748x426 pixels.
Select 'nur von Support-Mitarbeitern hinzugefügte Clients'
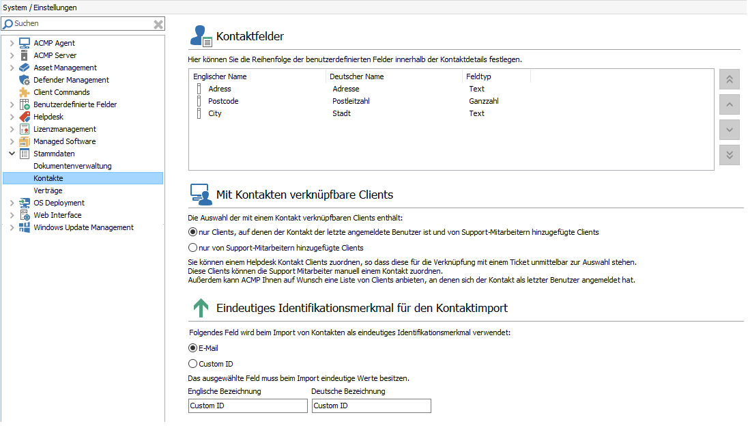point(192,247)
